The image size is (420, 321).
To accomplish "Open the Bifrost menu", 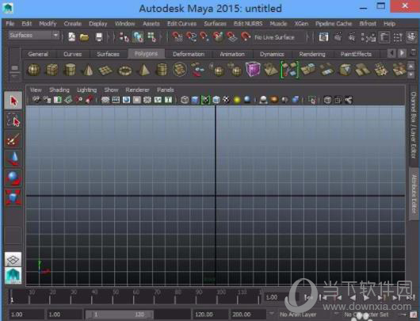I will tap(368, 24).
